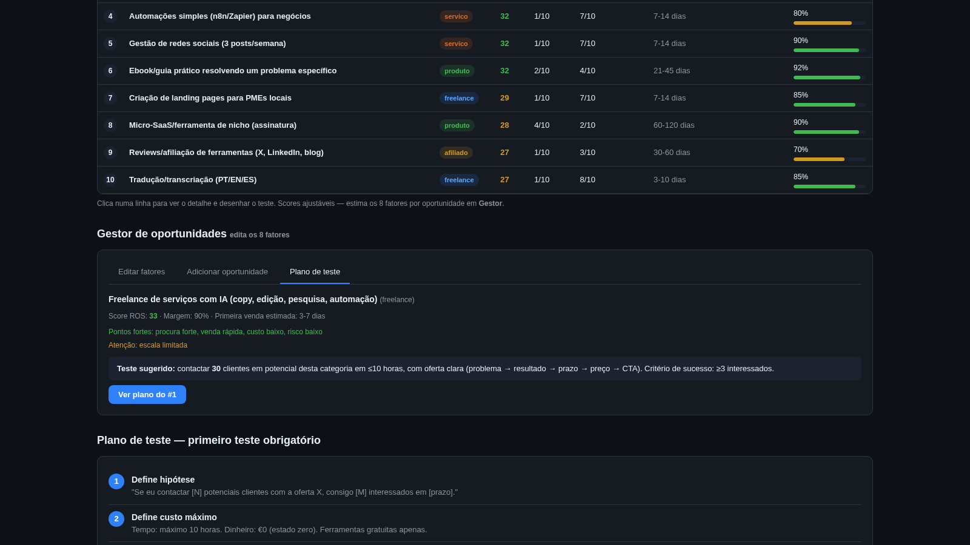Screen dimensions: 970x545
Task: Click the 60-120 dias cell
Action: coord(674,125)
